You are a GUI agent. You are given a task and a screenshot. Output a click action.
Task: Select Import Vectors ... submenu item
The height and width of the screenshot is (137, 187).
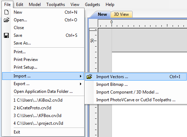click(x=136, y=77)
